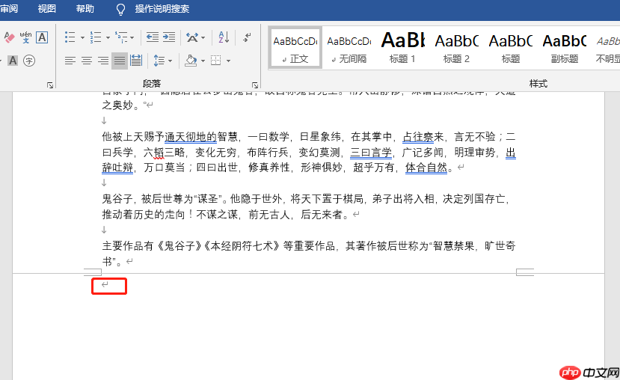The image size is (620, 380).
Task: Expand the line spacing dropdown arrow
Action: (x=171, y=61)
